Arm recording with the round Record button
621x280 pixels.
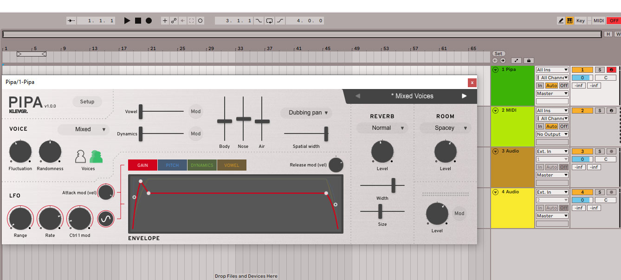point(149,21)
